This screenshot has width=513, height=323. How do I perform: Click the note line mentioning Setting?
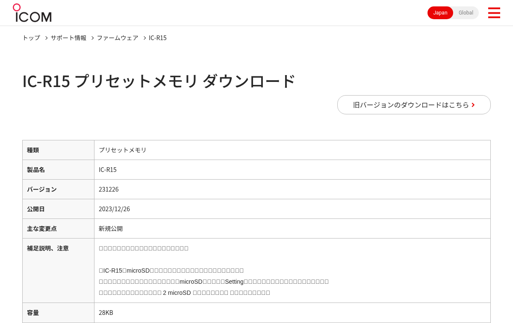click(214, 282)
